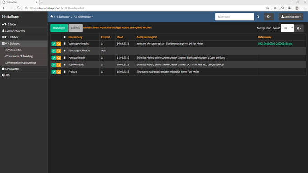
Task: Edit the Vorsorgevollmacht row with pencil icon
Action: pos(54,44)
